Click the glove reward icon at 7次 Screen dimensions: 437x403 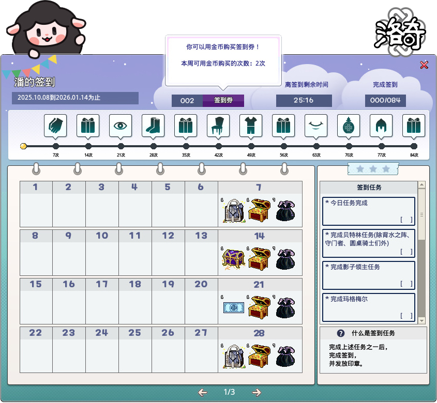coord(55,126)
